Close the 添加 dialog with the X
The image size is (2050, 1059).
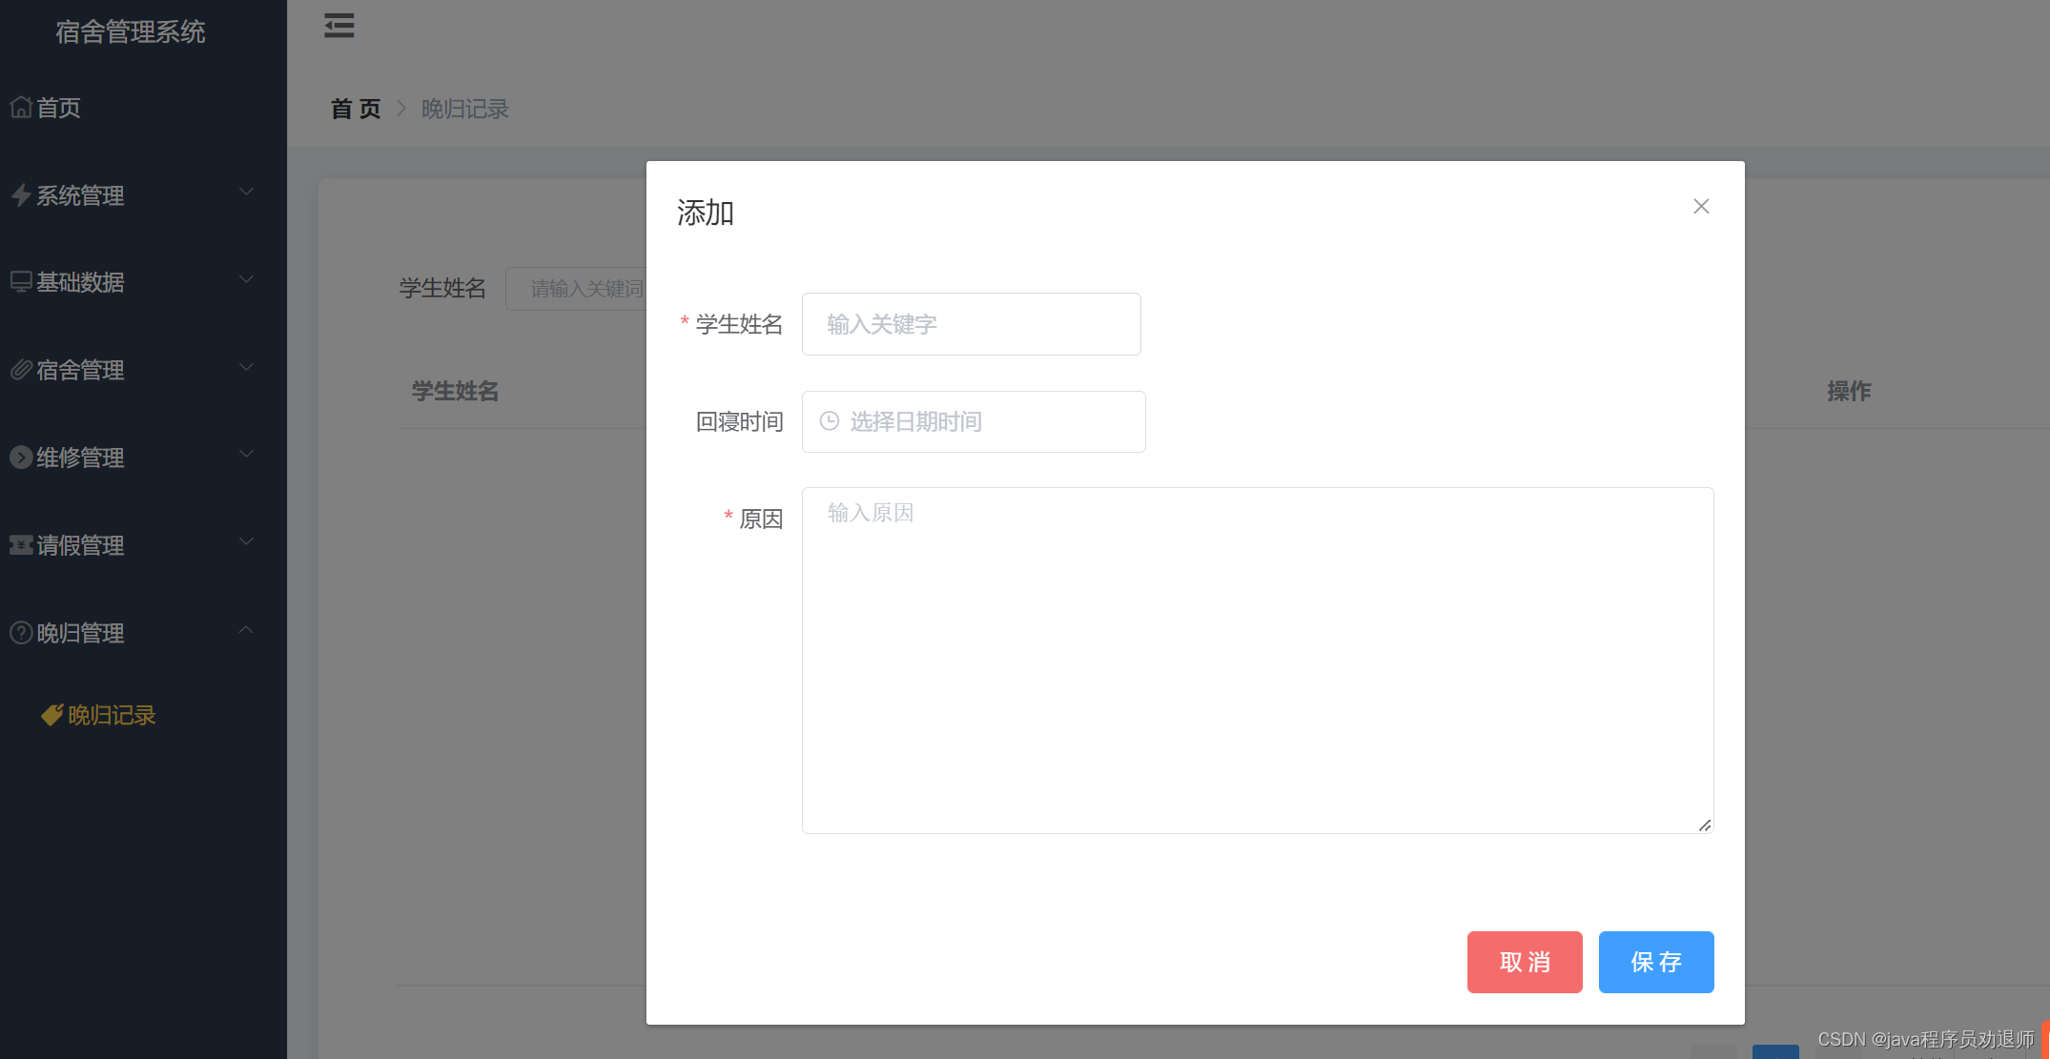(x=1701, y=206)
